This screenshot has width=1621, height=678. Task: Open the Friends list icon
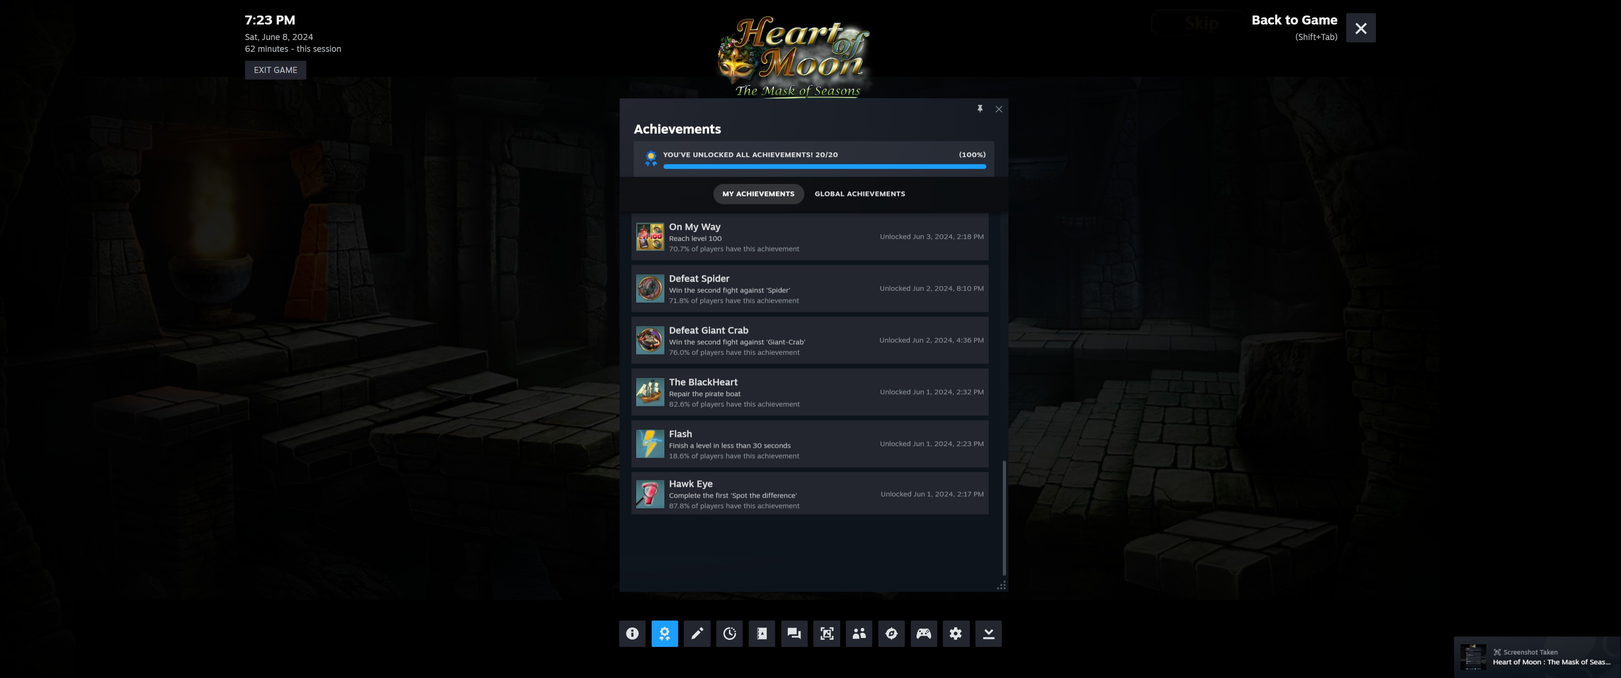click(x=859, y=633)
